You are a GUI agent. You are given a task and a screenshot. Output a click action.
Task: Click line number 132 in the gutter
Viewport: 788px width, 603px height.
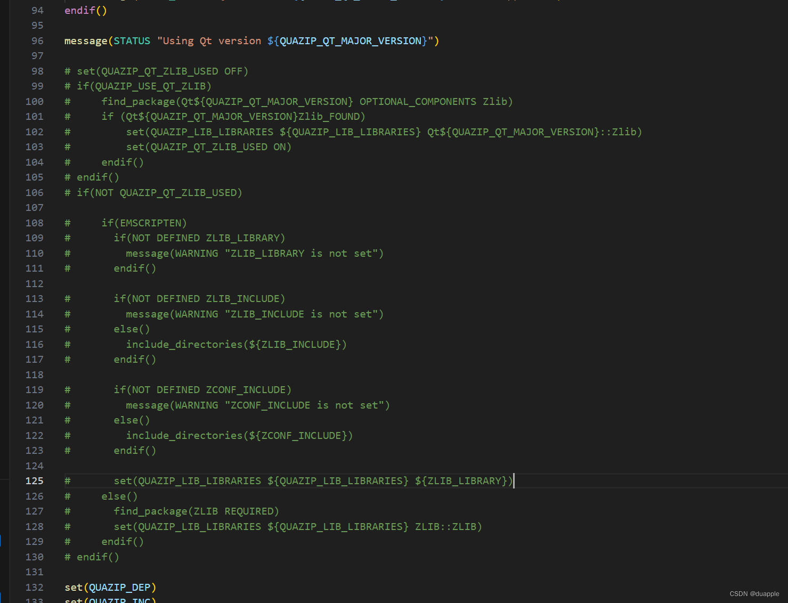pyautogui.click(x=35, y=588)
